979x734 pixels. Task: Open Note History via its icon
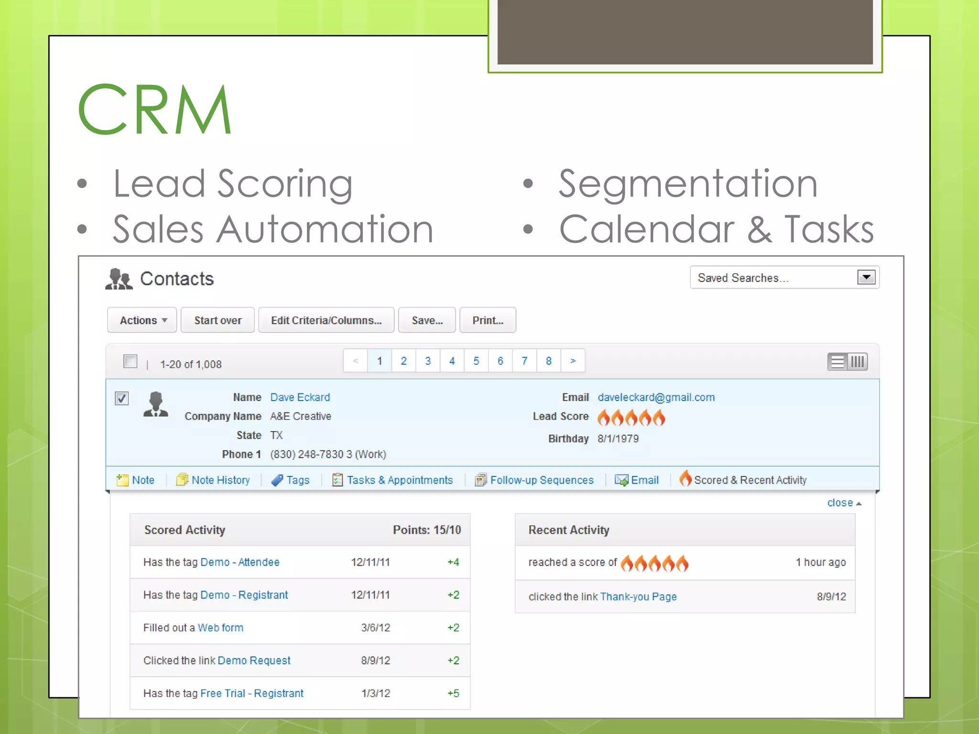(182, 479)
